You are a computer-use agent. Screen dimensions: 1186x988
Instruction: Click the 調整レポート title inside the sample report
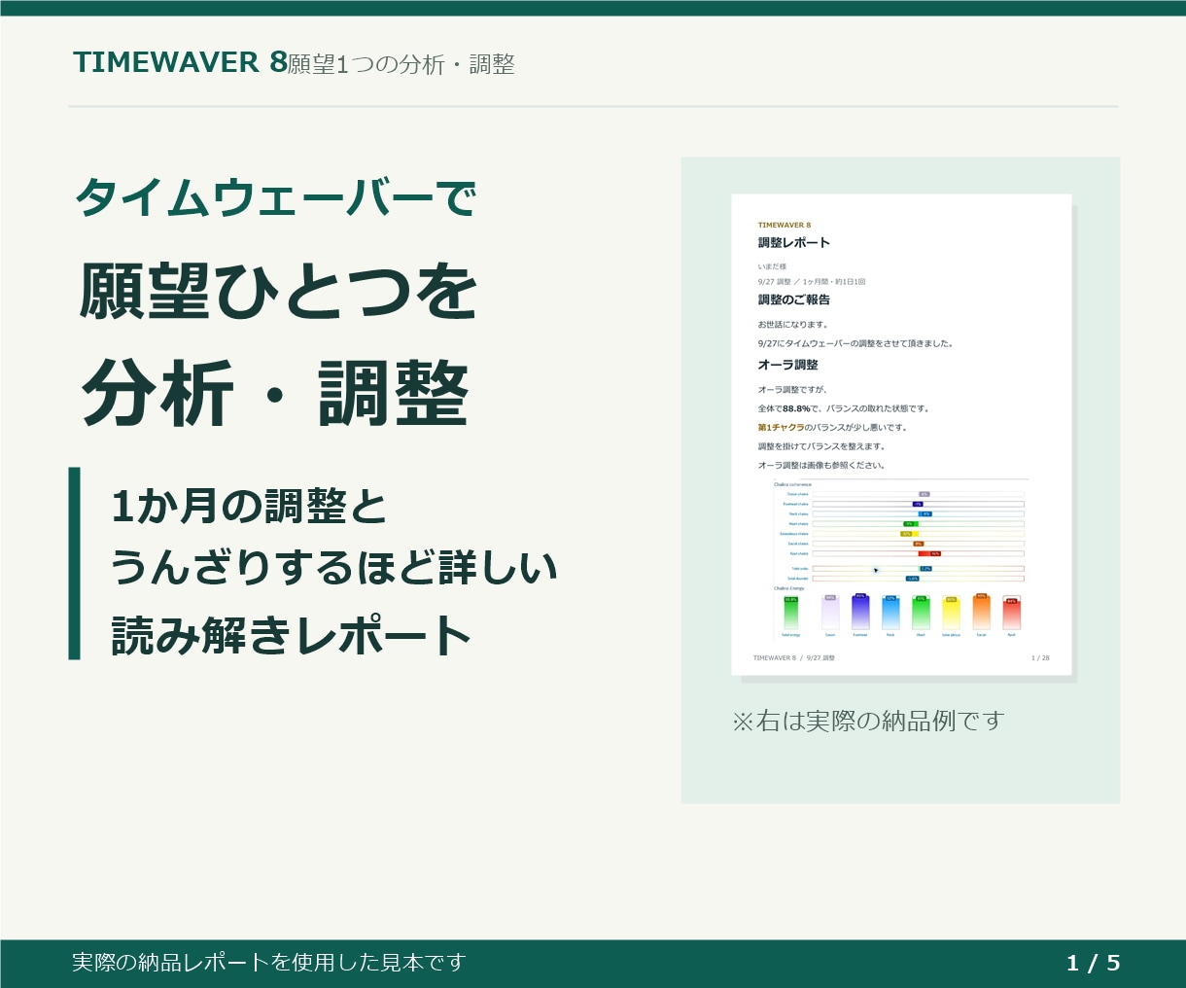point(794,243)
